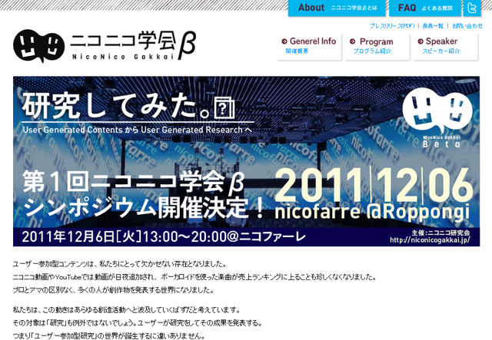Click banner heading 研究してみた。
Viewport: 492px width, 340px height.
point(117,106)
